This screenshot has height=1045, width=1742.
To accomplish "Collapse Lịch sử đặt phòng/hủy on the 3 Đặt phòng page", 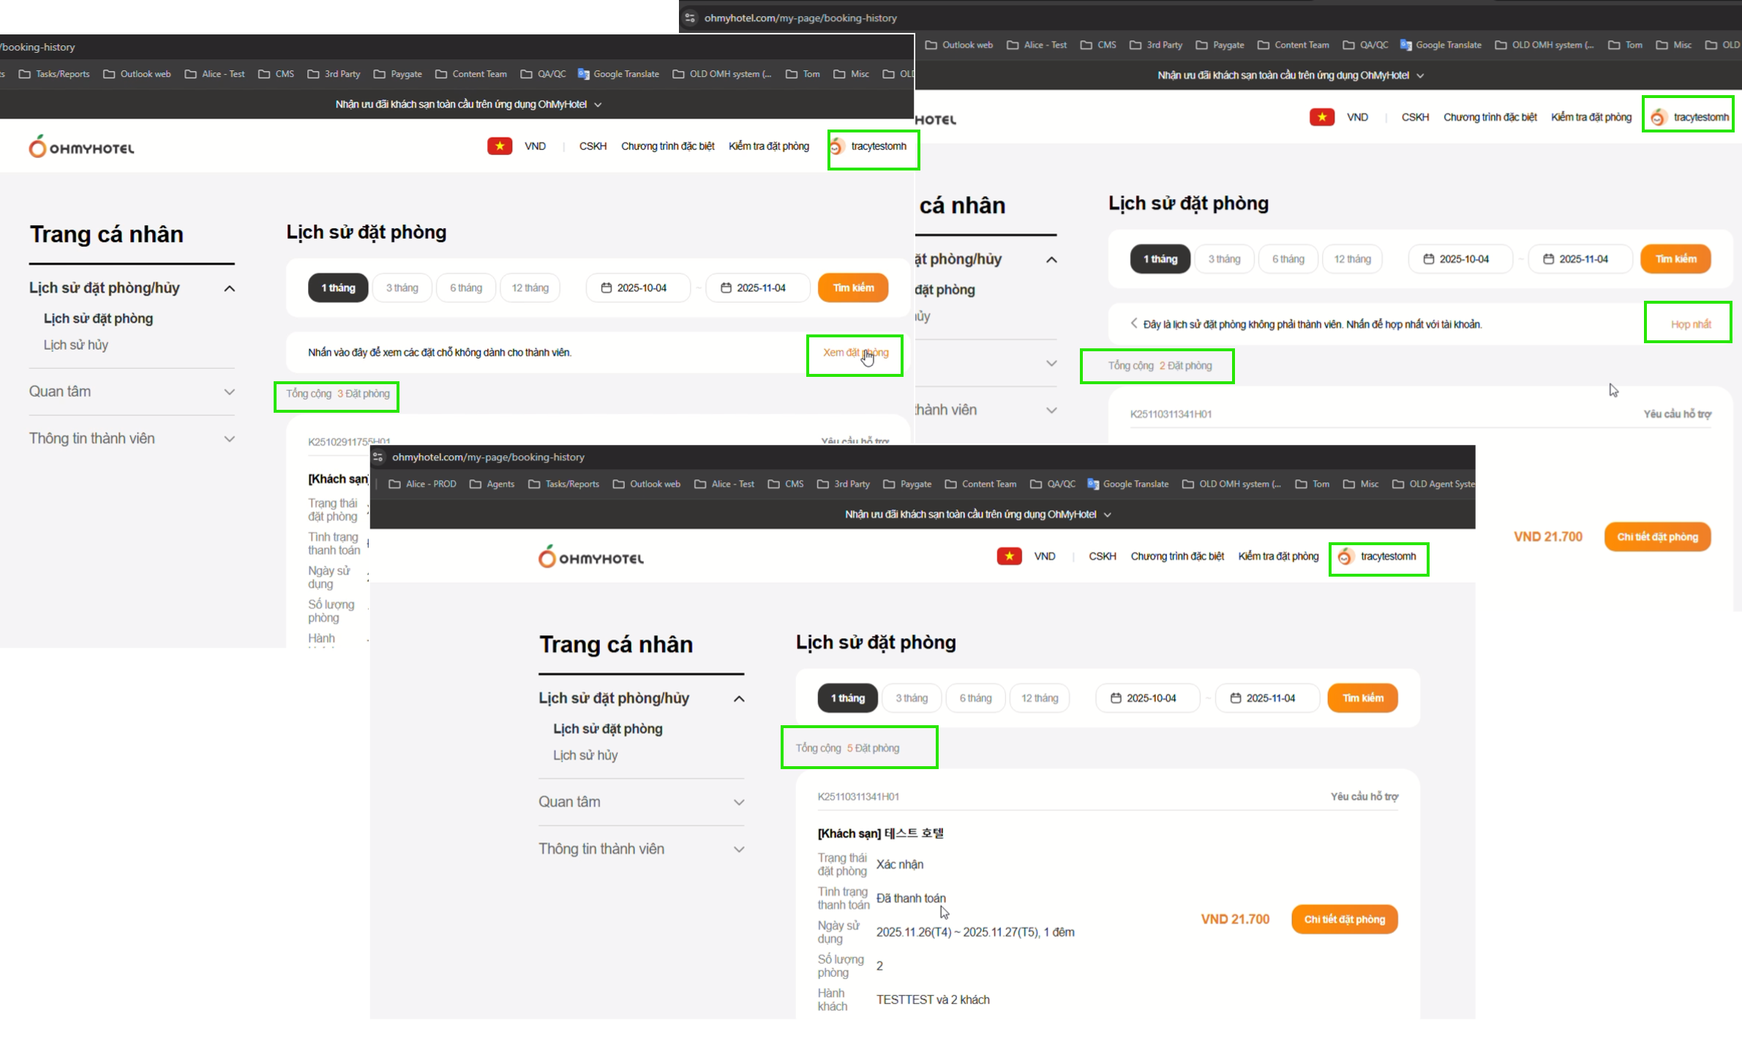I will (229, 288).
